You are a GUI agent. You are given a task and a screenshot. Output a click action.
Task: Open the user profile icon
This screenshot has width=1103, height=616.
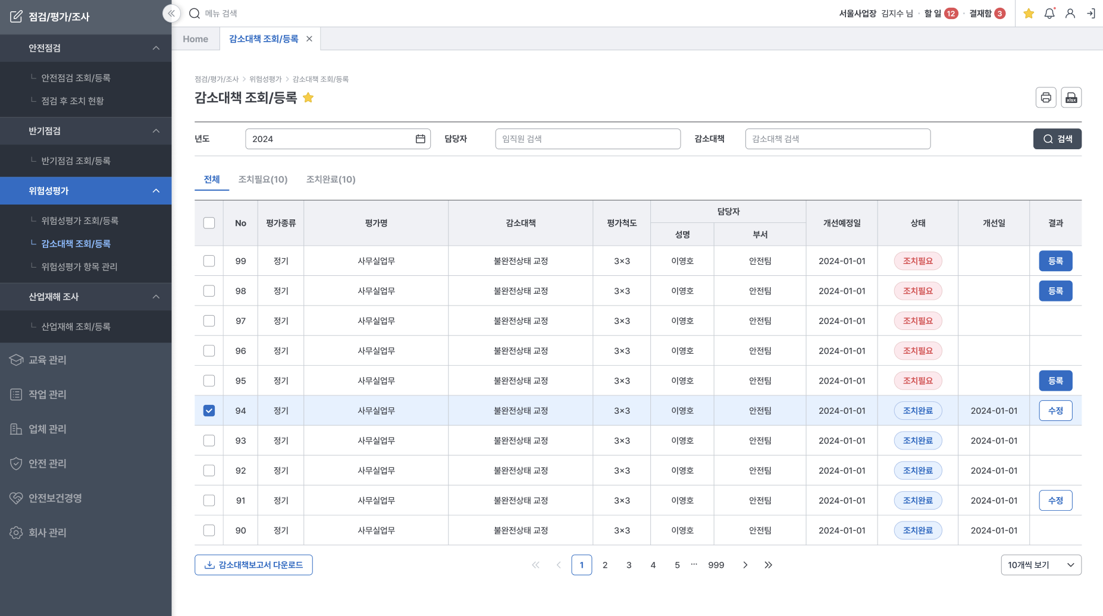1070,13
